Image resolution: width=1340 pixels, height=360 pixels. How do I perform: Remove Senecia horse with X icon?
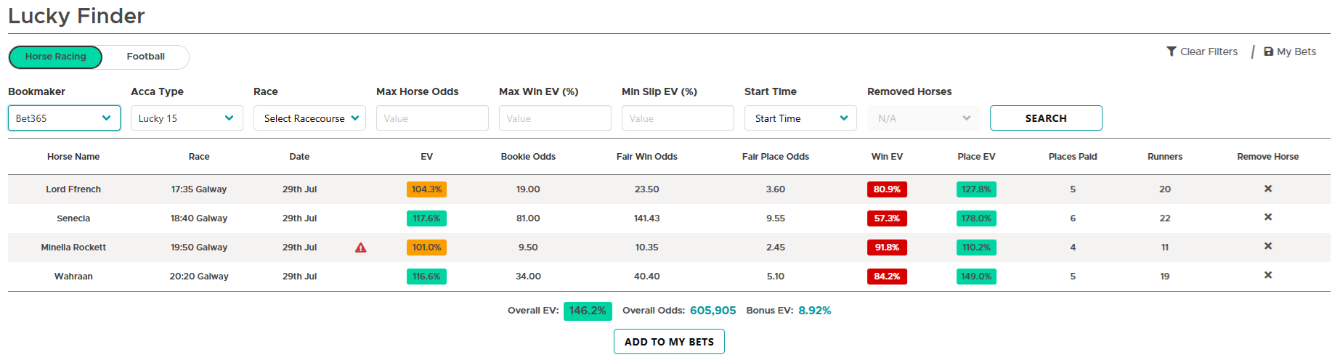pos(1267,217)
